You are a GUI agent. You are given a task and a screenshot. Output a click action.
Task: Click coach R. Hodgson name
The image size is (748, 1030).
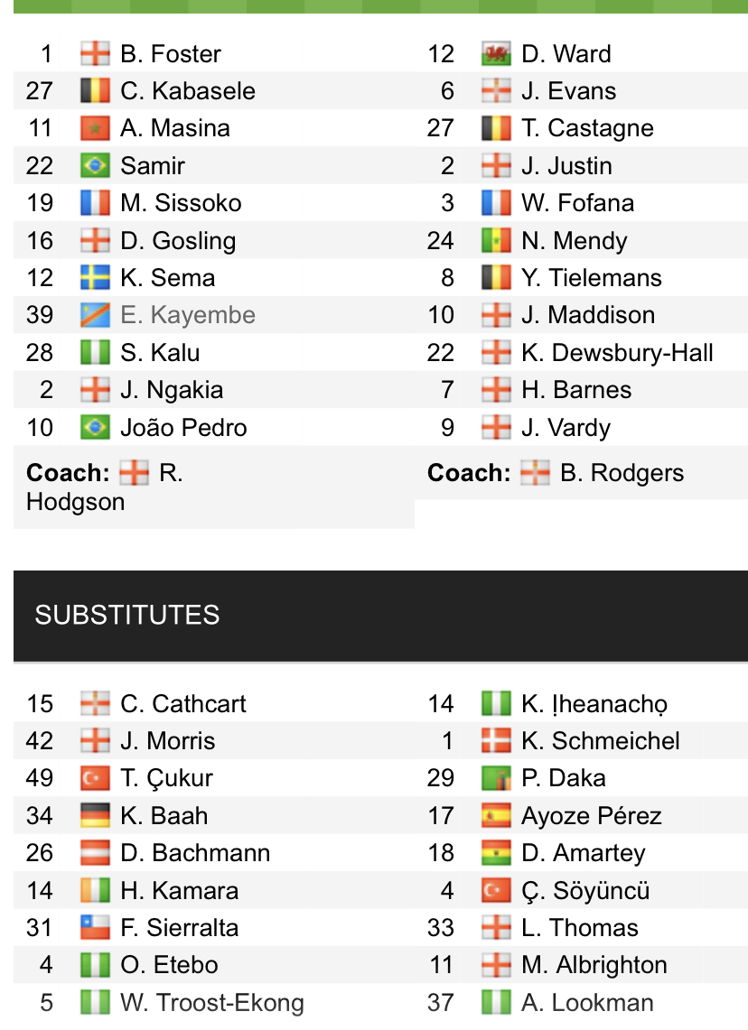[x=105, y=487]
